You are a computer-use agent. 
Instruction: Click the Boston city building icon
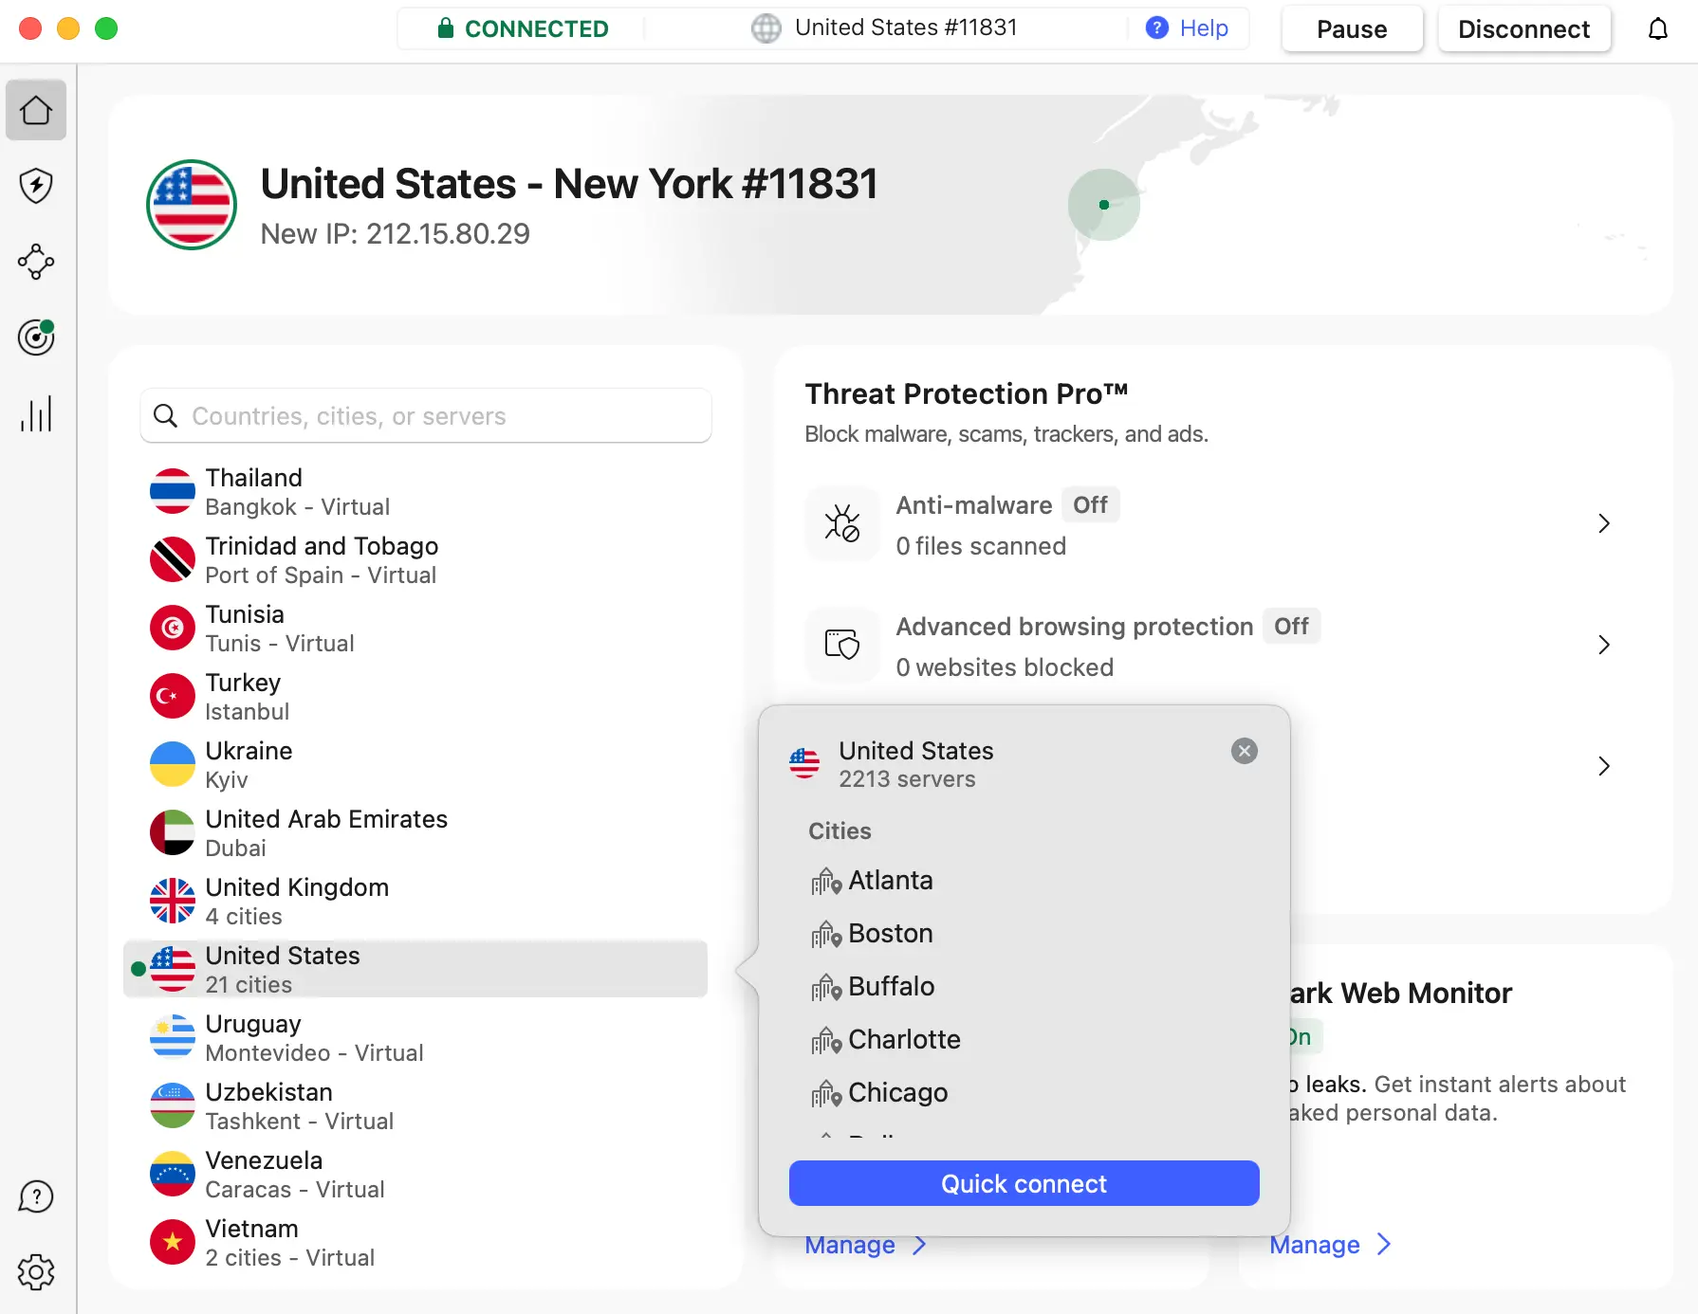click(x=826, y=935)
